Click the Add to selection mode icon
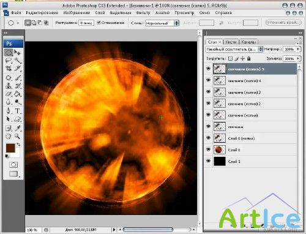Viewport: 306px width, 234px height. tap(34, 23)
